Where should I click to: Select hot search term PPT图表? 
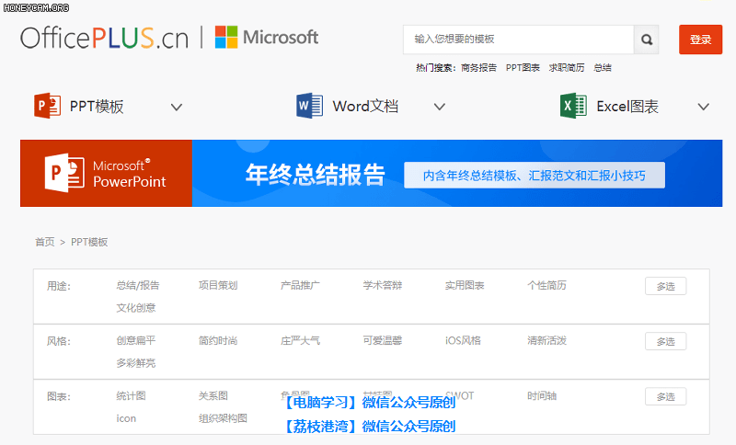(523, 68)
